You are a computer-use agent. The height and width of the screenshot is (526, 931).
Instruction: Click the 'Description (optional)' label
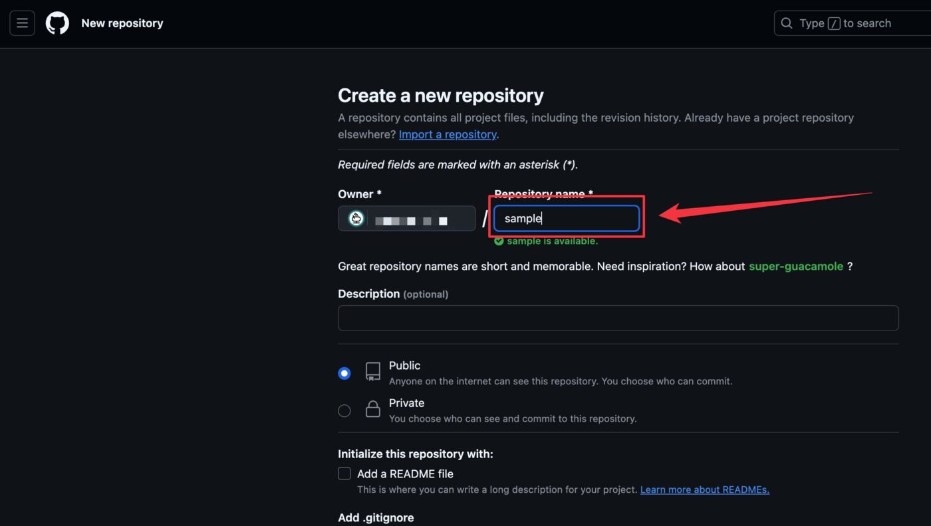click(393, 294)
